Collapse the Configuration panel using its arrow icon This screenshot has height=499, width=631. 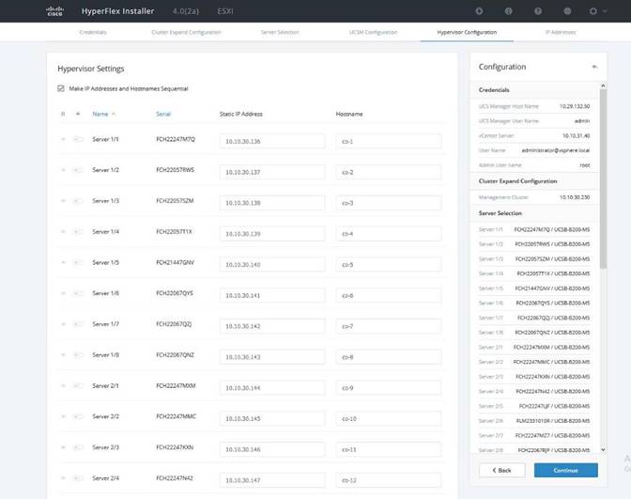(594, 67)
